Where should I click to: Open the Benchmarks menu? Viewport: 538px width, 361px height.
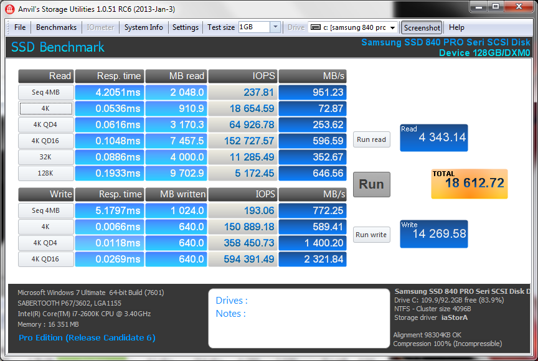pyautogui.click(x=56, y=27)
